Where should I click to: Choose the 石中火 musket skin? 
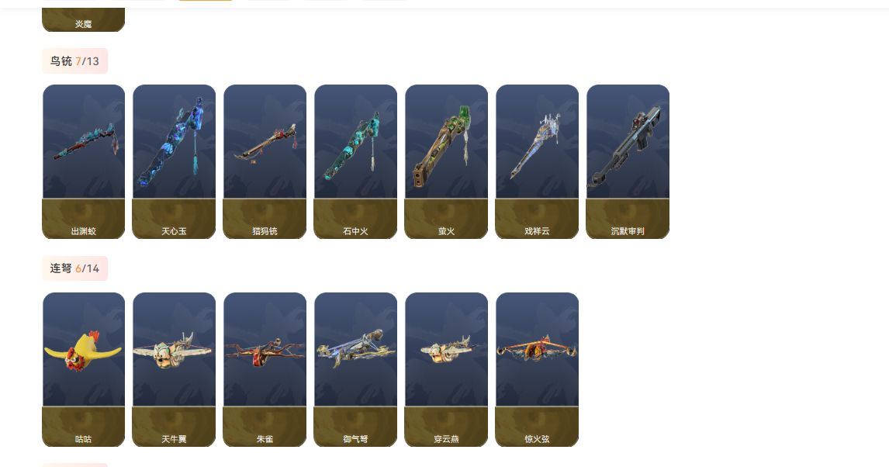pyautogui.click(x=355, y=161)
